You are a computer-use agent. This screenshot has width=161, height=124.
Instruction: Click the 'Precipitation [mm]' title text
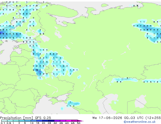[x=17, y=118]
